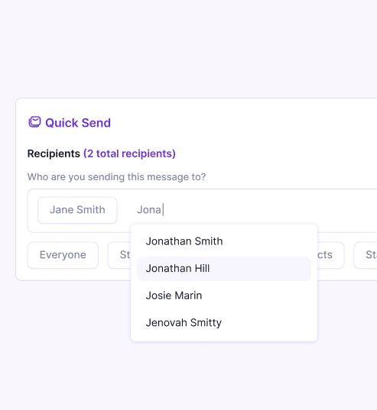Click the typed 'Jona' search text
This screenshot has height=410, width=377.
149,210
